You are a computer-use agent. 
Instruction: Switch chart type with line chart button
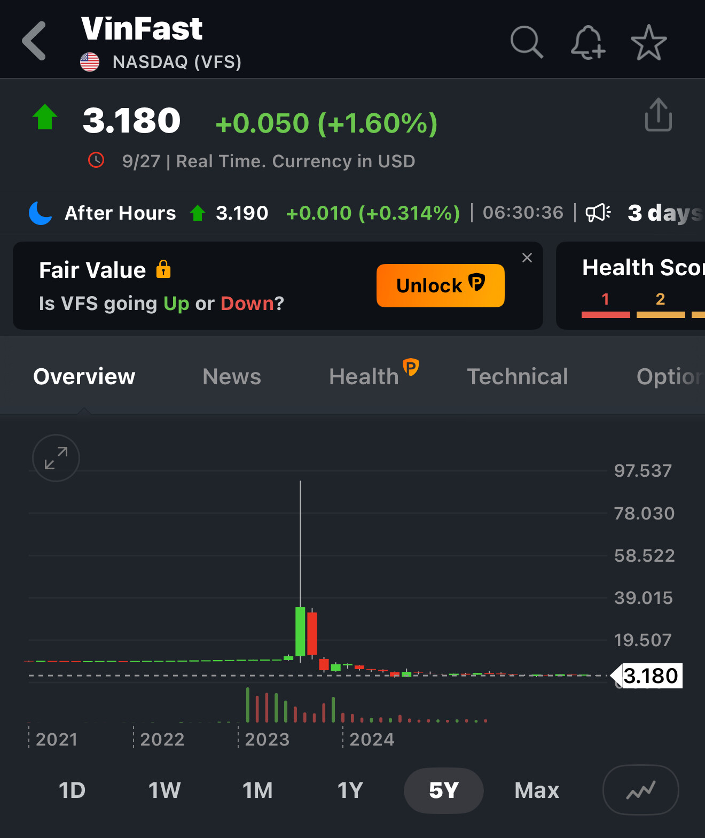(x=640, y=790)
